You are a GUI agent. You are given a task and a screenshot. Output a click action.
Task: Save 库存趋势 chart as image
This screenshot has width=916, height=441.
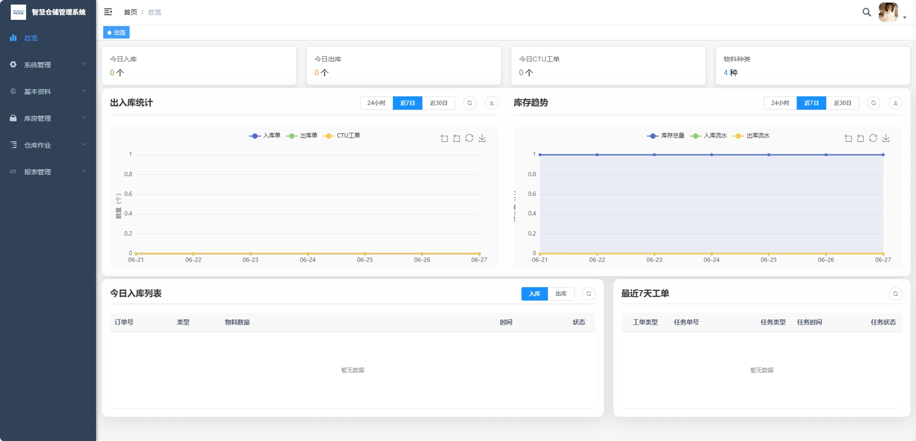pos(886,138)
